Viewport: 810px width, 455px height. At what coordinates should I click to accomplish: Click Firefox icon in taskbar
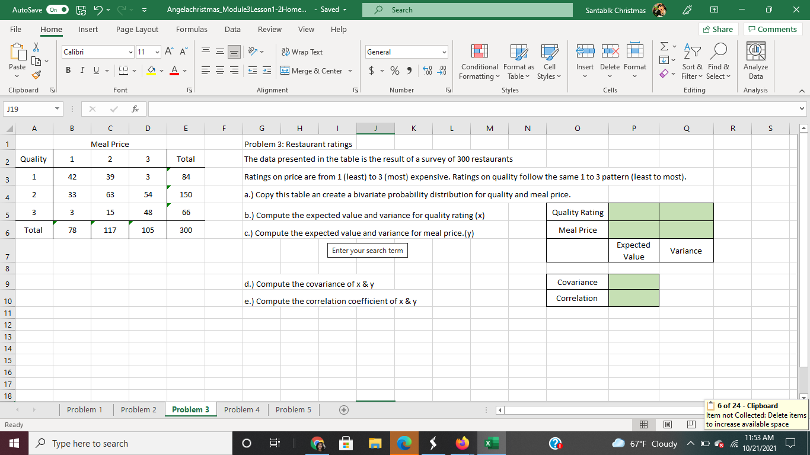462,443
